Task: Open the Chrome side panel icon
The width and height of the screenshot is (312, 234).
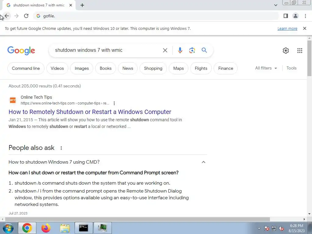Action: [286, 16]
